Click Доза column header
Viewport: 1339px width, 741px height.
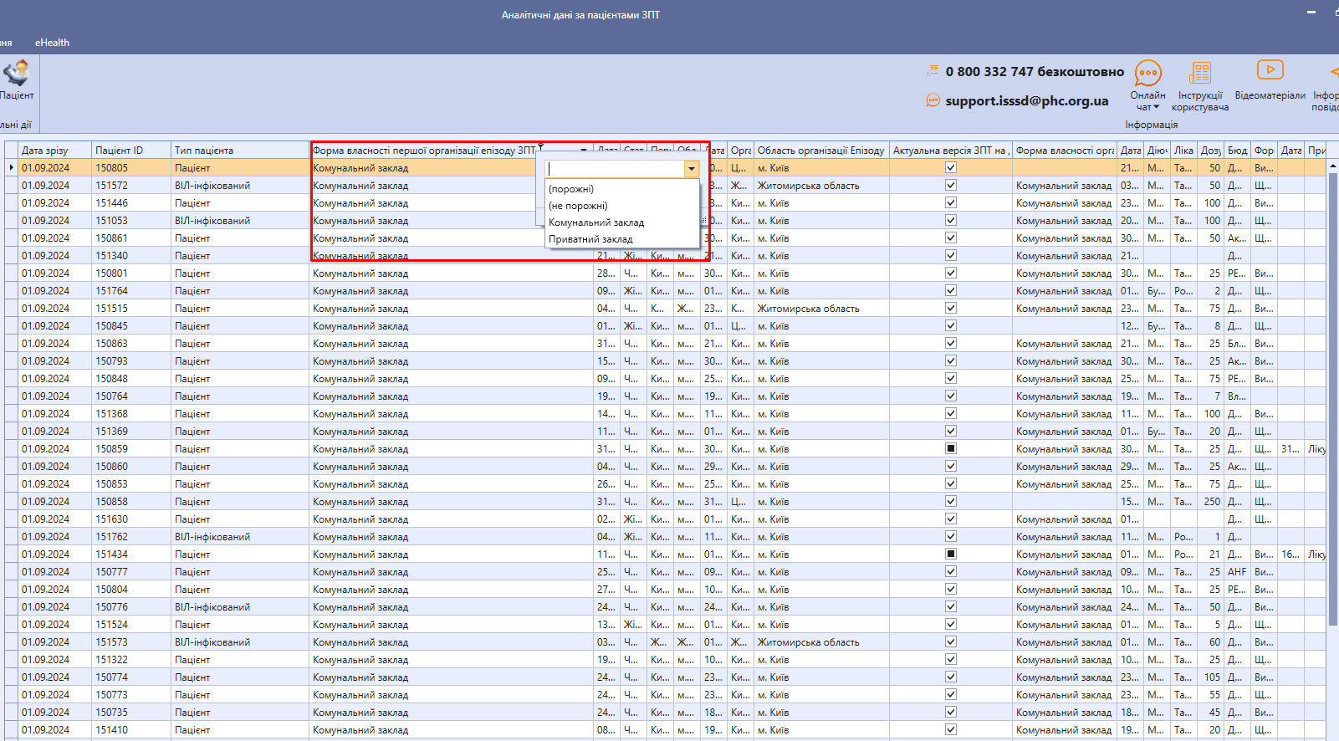tap(1210, 151)
